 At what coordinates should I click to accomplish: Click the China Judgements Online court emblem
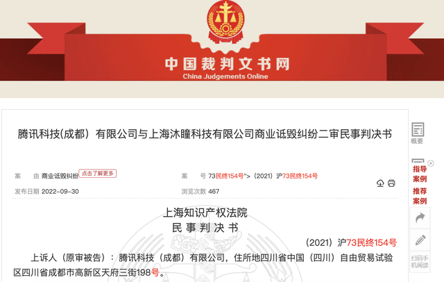click(225, 22)
